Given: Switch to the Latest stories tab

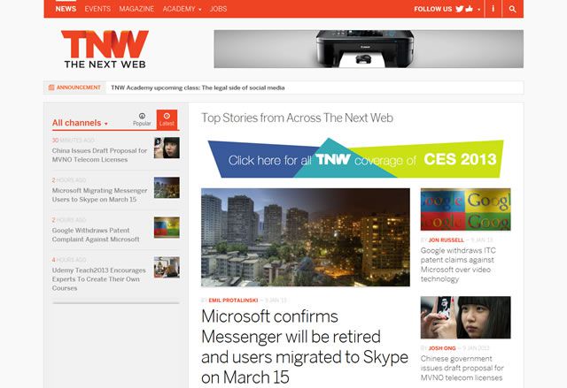Looking at the screenshot, I should 167,119.
